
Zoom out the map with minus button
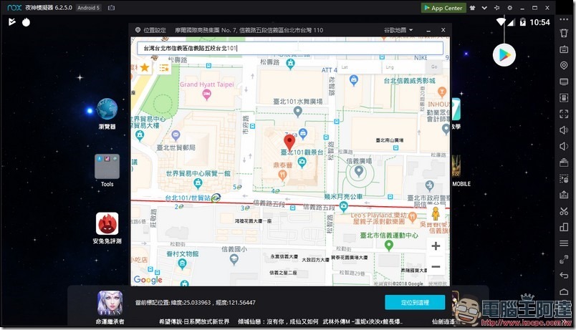tap(436, 266)
